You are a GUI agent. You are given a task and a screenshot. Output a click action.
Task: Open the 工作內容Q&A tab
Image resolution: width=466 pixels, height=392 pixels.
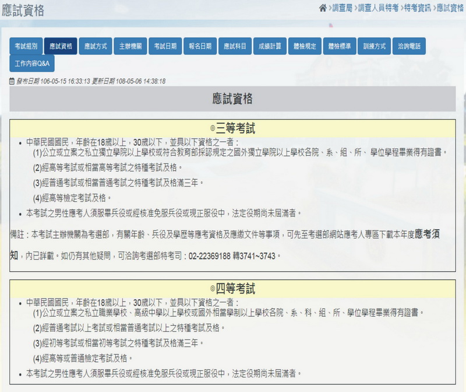33,63
